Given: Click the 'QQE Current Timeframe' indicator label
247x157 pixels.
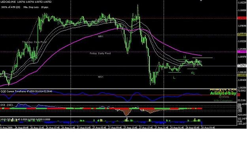Looking at the screenshot, I should (13, 91).
